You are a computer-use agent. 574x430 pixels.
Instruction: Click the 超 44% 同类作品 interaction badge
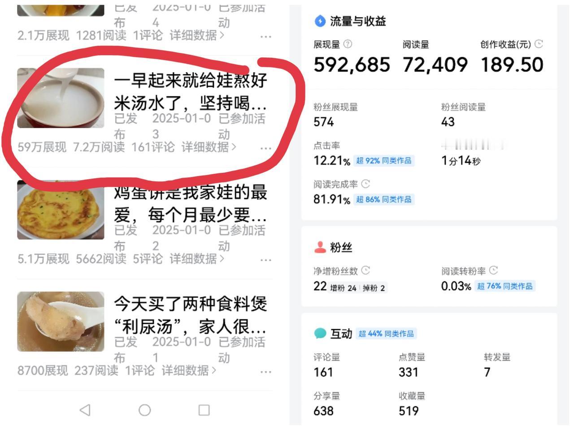tap(386, 334)
